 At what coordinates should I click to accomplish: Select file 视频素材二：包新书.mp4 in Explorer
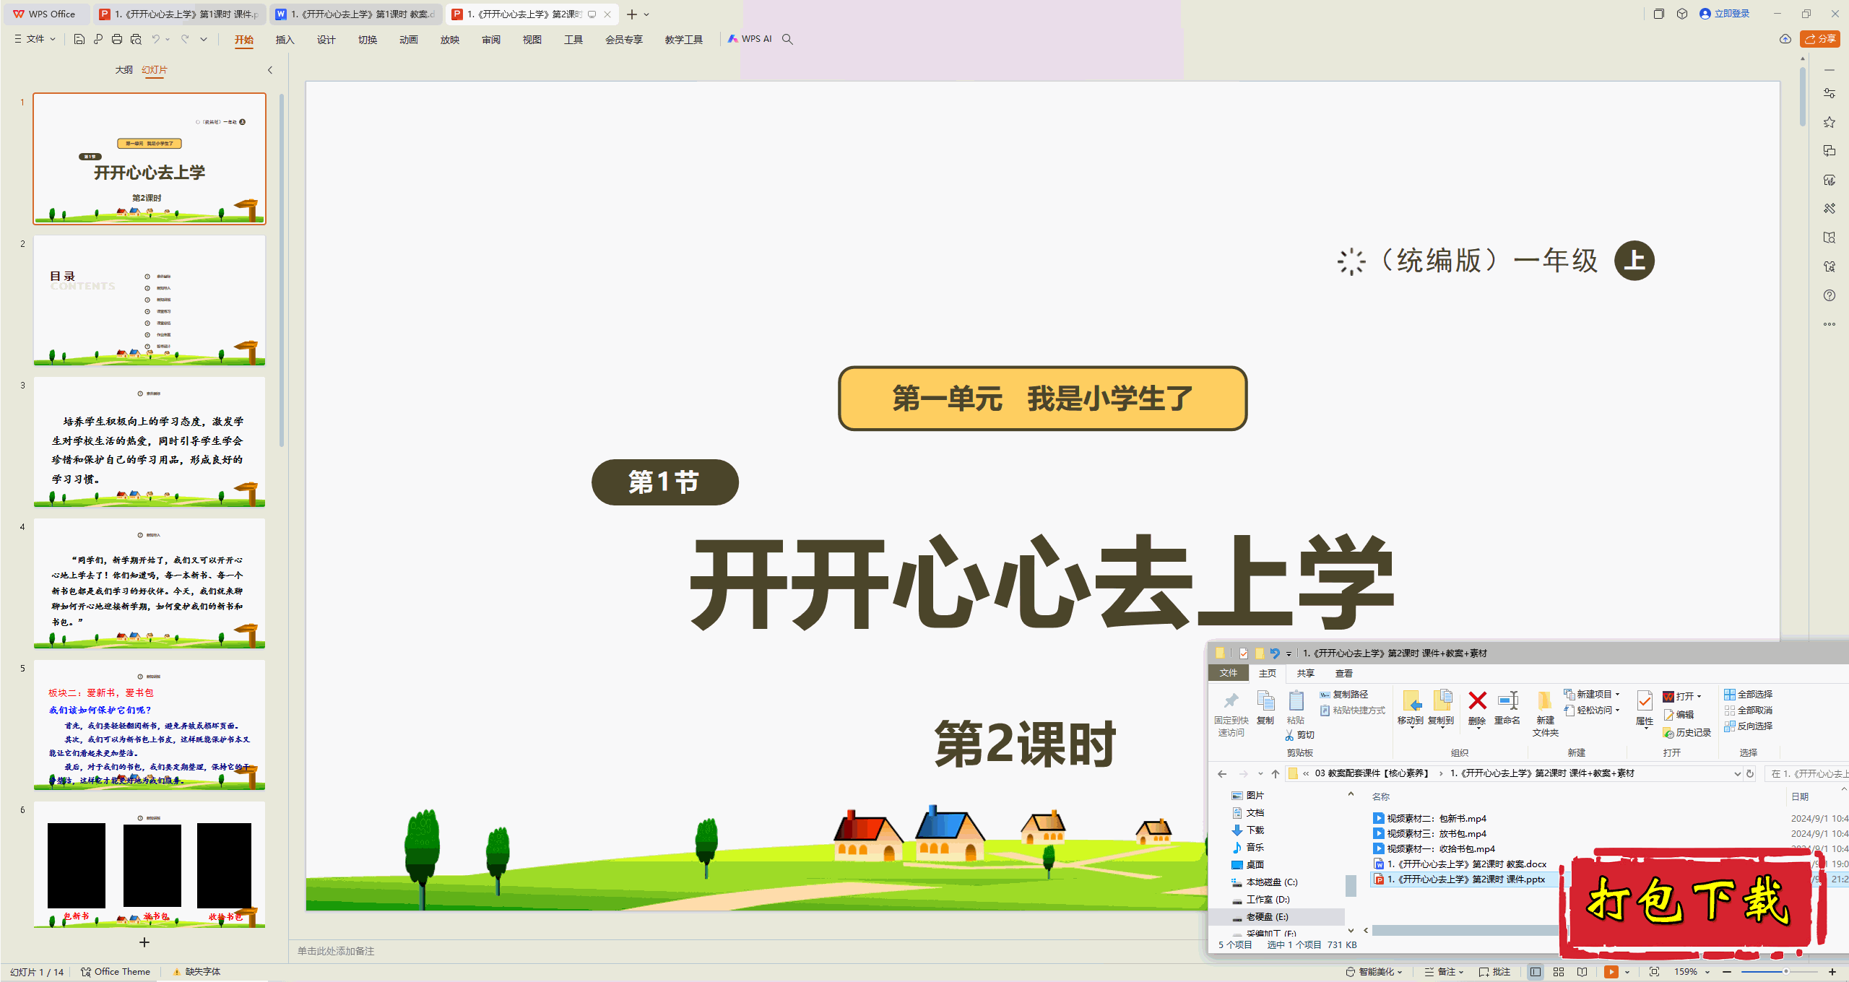click(1429, 818)
